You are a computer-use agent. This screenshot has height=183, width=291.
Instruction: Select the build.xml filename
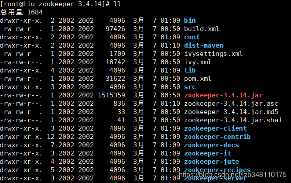click(x=202, y=29)
